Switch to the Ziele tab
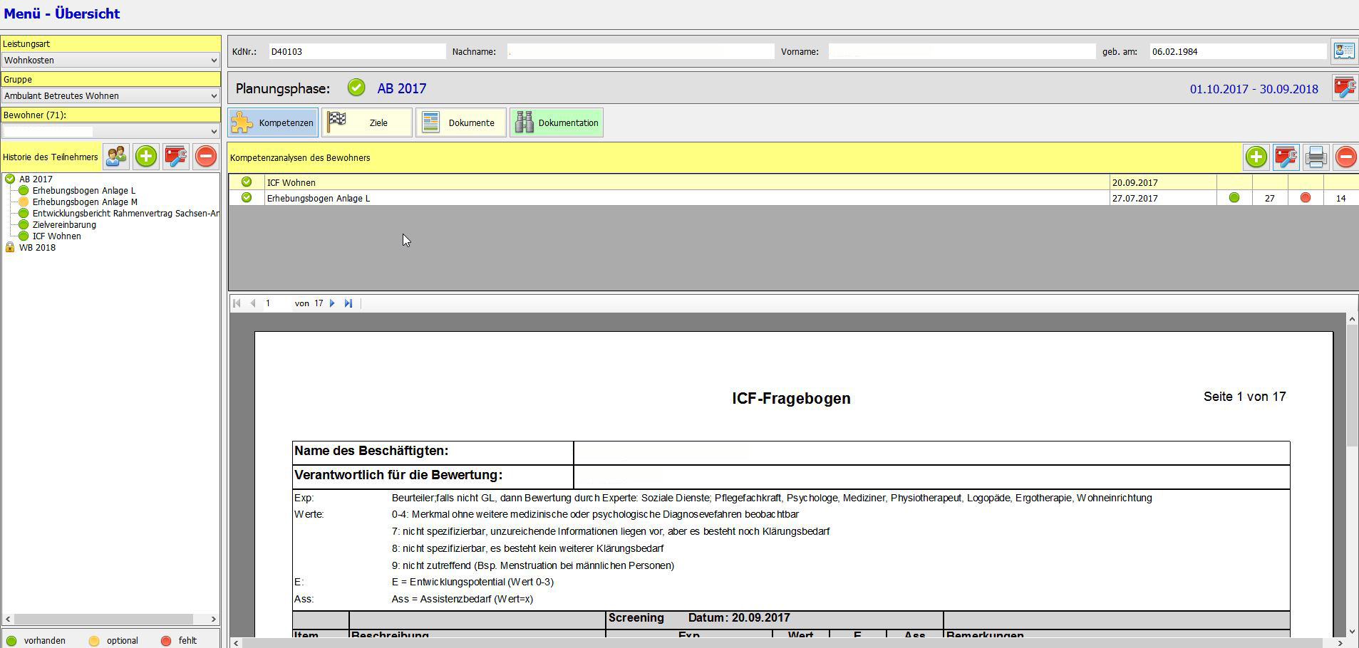 [367, 122]
